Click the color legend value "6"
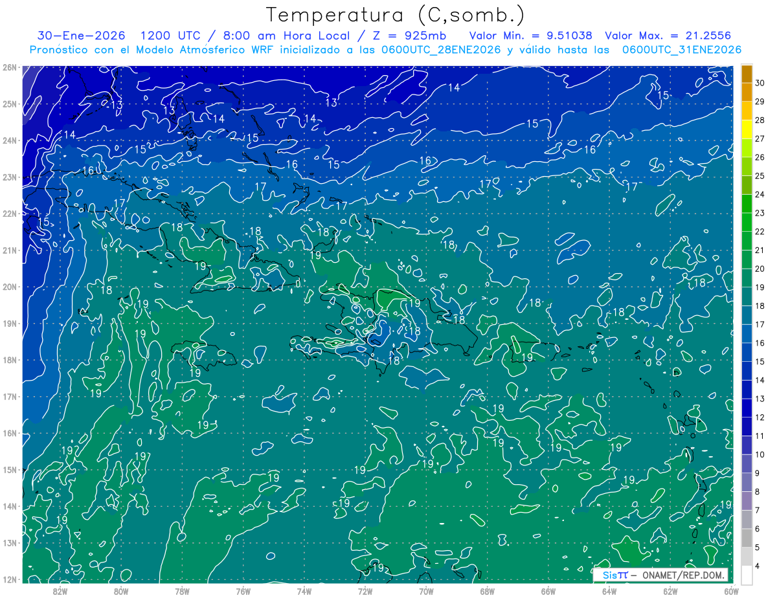777x600 pixels. [x=757, y=529]
